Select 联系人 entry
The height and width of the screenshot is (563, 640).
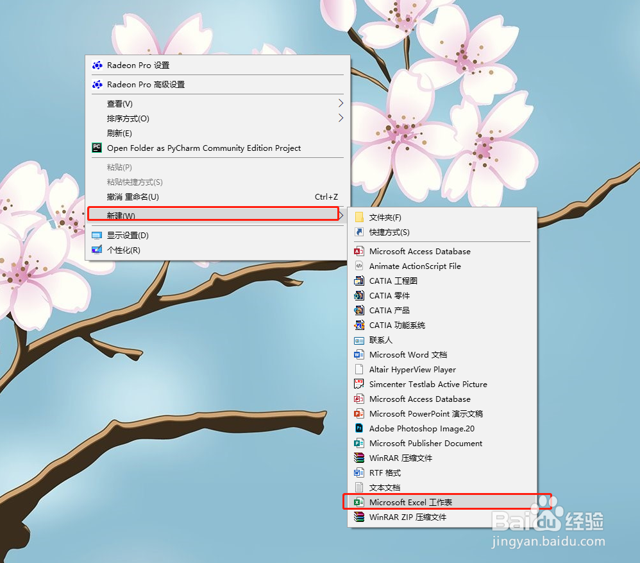pyautogui.click(x=442, y=340)
